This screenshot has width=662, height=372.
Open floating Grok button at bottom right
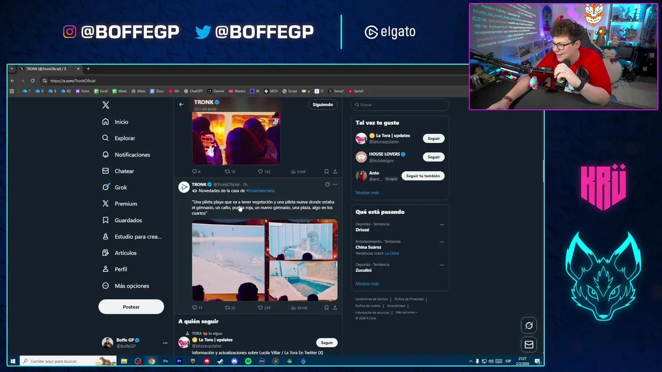(x=529, y=326)
